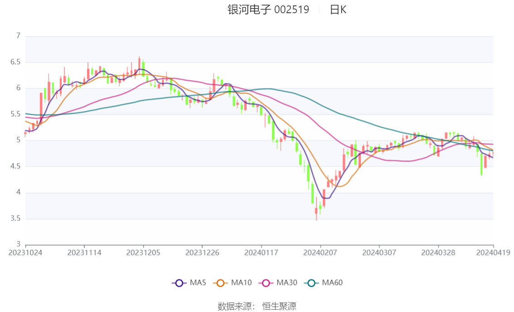Click the 20231205 date axis label
This screenshot has height=312, width=514.
[143, 253]
